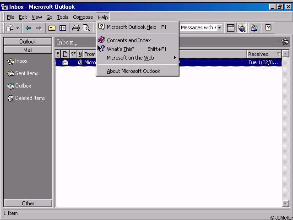Click the New Mail Message toolbar icon
This screenshot has height=220, width=293.
pyautogui.click(x=10, y=28)
